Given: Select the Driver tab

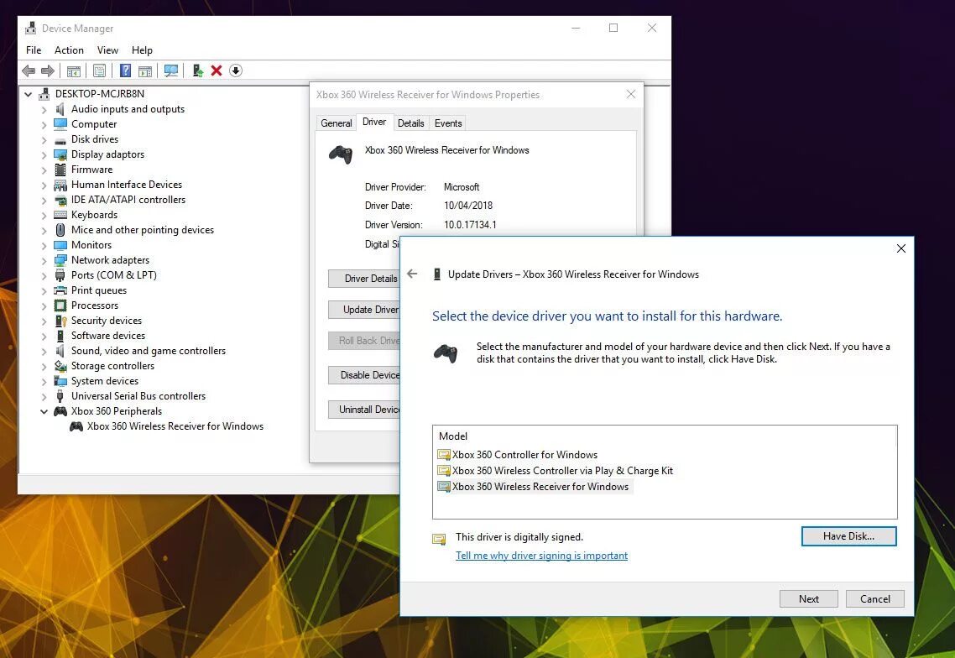Looking at the screenshot, I should click(374, 122).
